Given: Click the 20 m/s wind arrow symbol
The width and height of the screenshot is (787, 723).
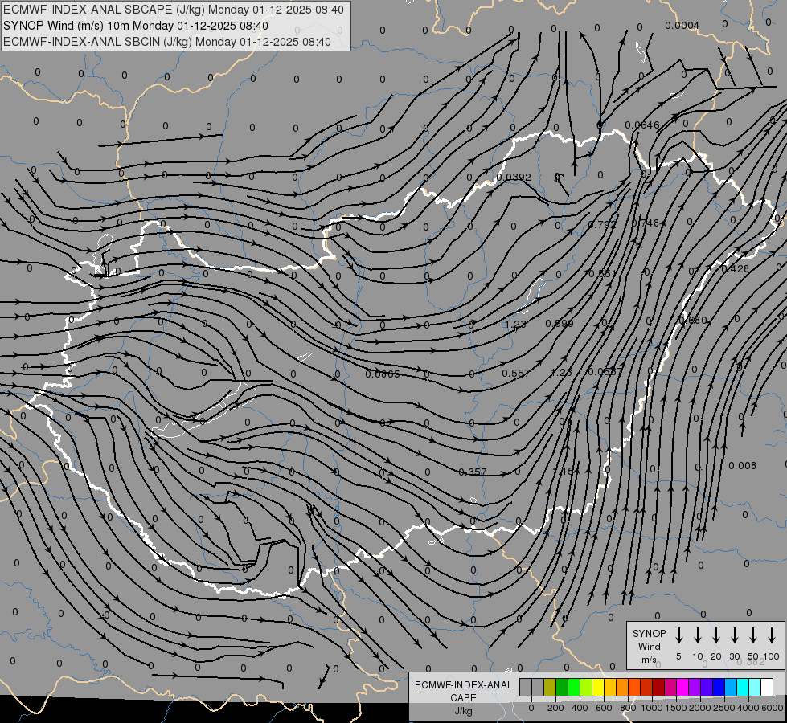Looking at the screenshot, I should coord(716,635).
